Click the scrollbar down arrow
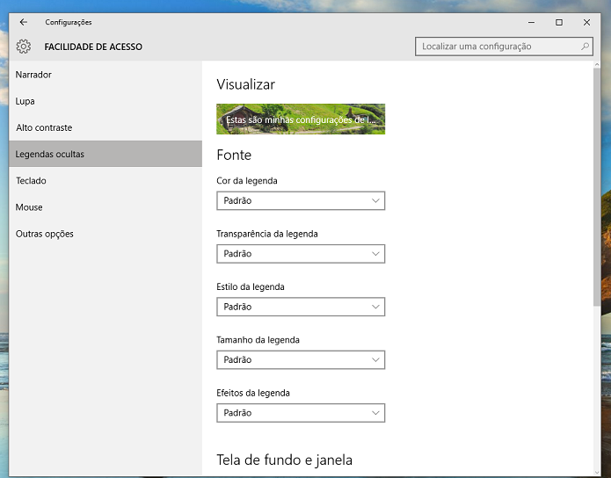 [x=597, y=473]
